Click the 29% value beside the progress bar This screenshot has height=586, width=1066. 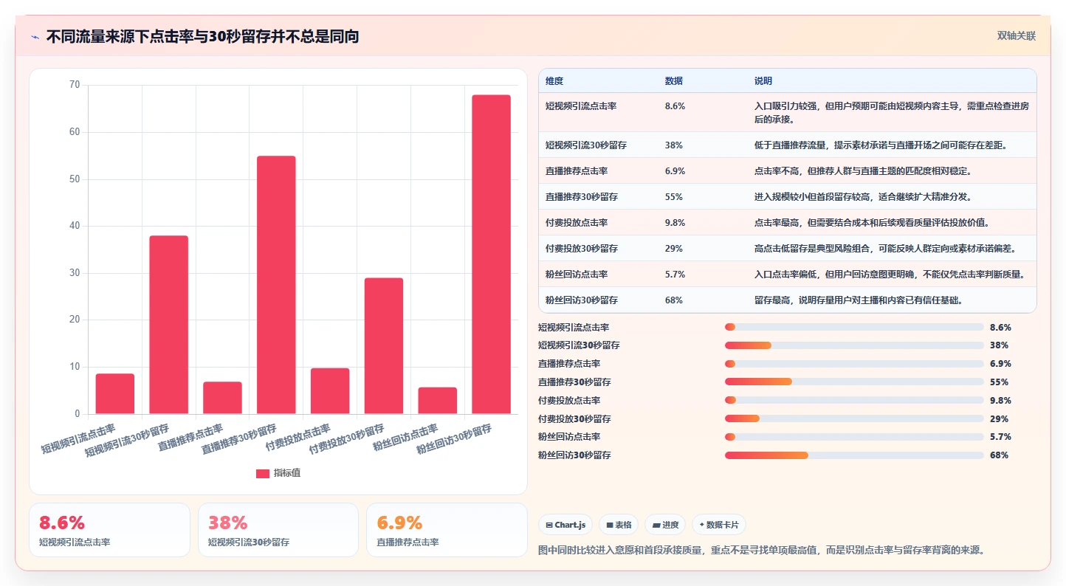point(999,418)
